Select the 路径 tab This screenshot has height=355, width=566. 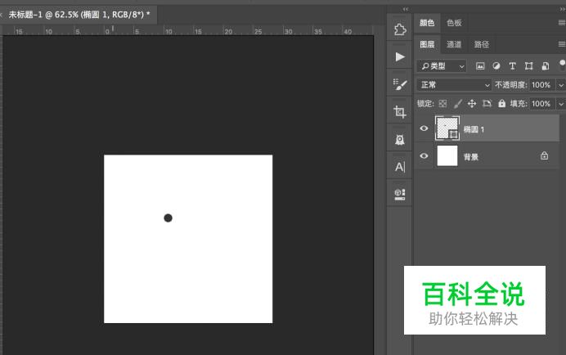[482, 44]
